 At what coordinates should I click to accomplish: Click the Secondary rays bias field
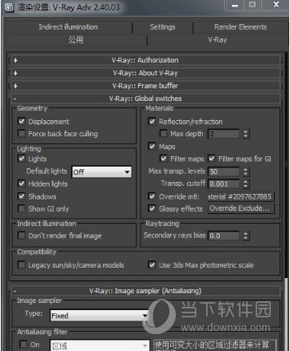pos(224,236)
